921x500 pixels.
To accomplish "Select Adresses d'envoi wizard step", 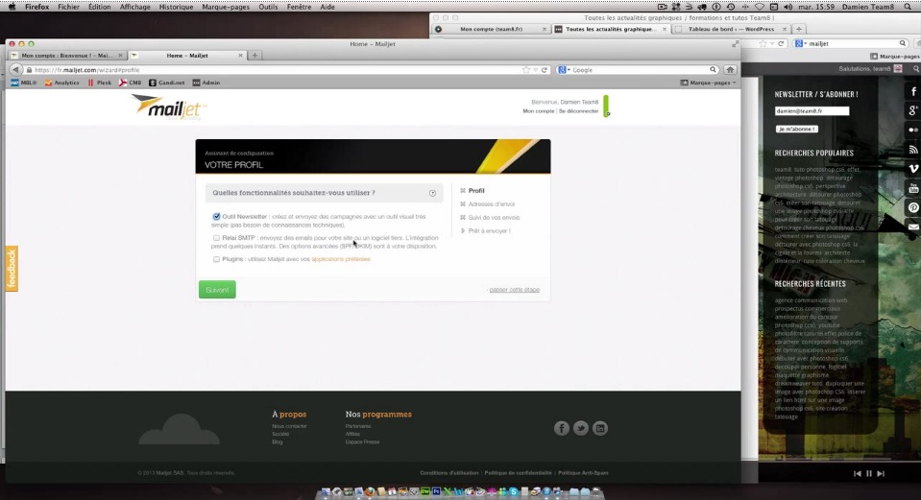I will pos(491,203).
